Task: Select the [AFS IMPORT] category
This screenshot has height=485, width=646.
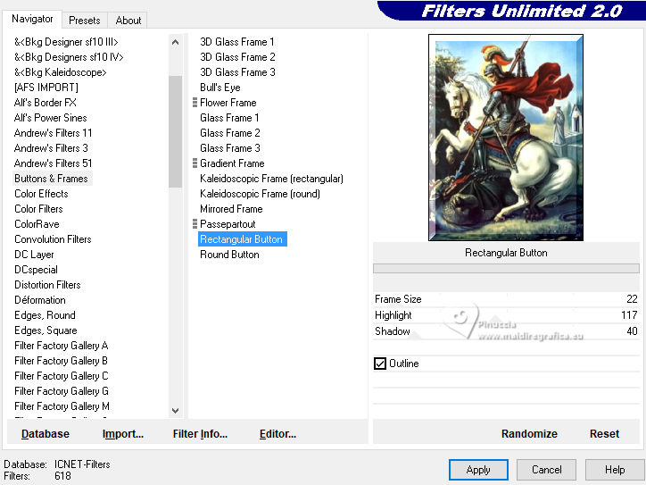Action: point(46,88)
